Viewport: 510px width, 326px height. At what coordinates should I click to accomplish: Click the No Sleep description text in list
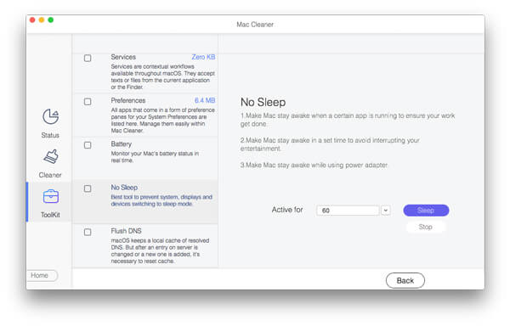(x=161, y=200)
